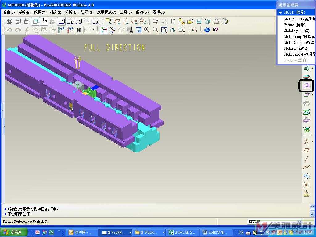
Task: Toggle datum axes display
Action: [x=126, y=21]
